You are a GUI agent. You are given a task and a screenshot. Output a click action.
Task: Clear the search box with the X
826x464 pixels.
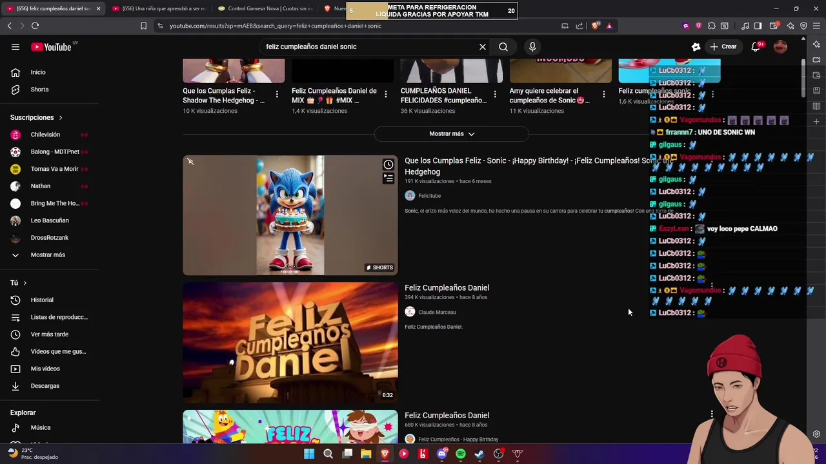[482, 46]
